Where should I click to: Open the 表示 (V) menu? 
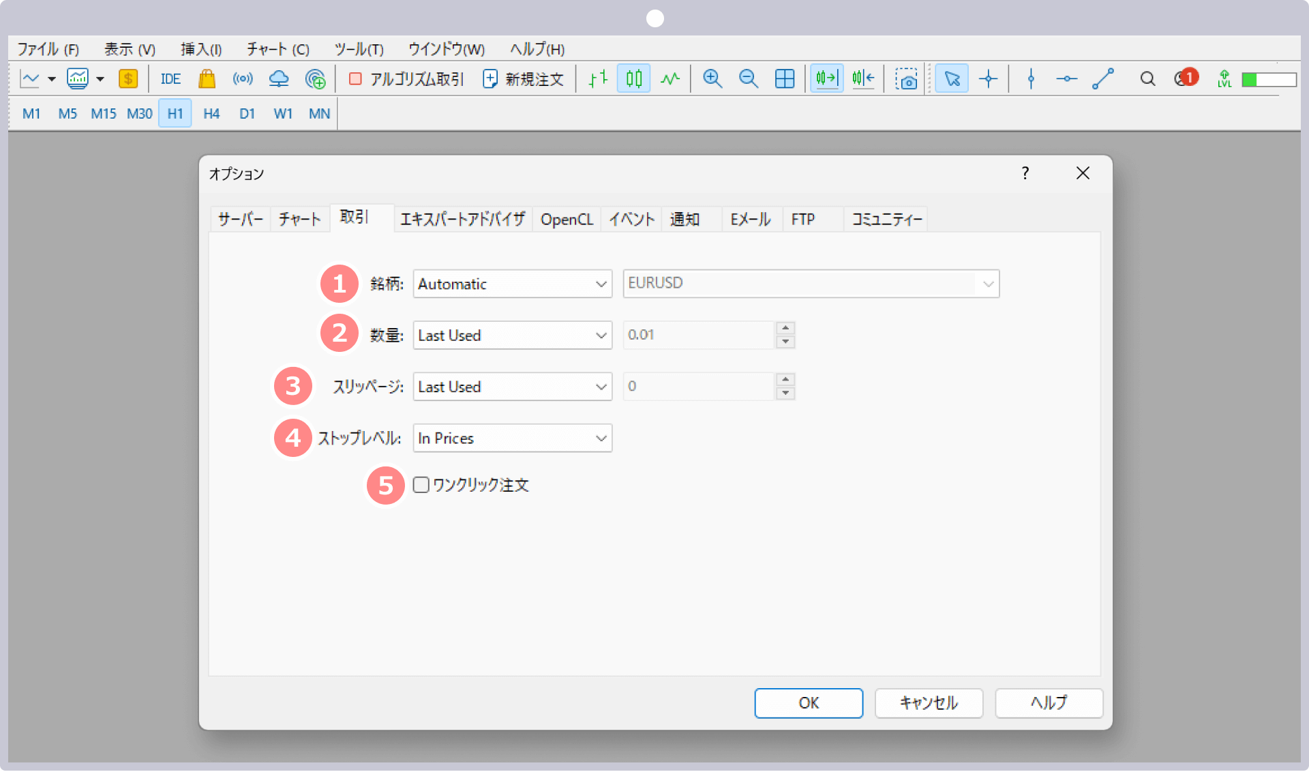pos(130,49)
